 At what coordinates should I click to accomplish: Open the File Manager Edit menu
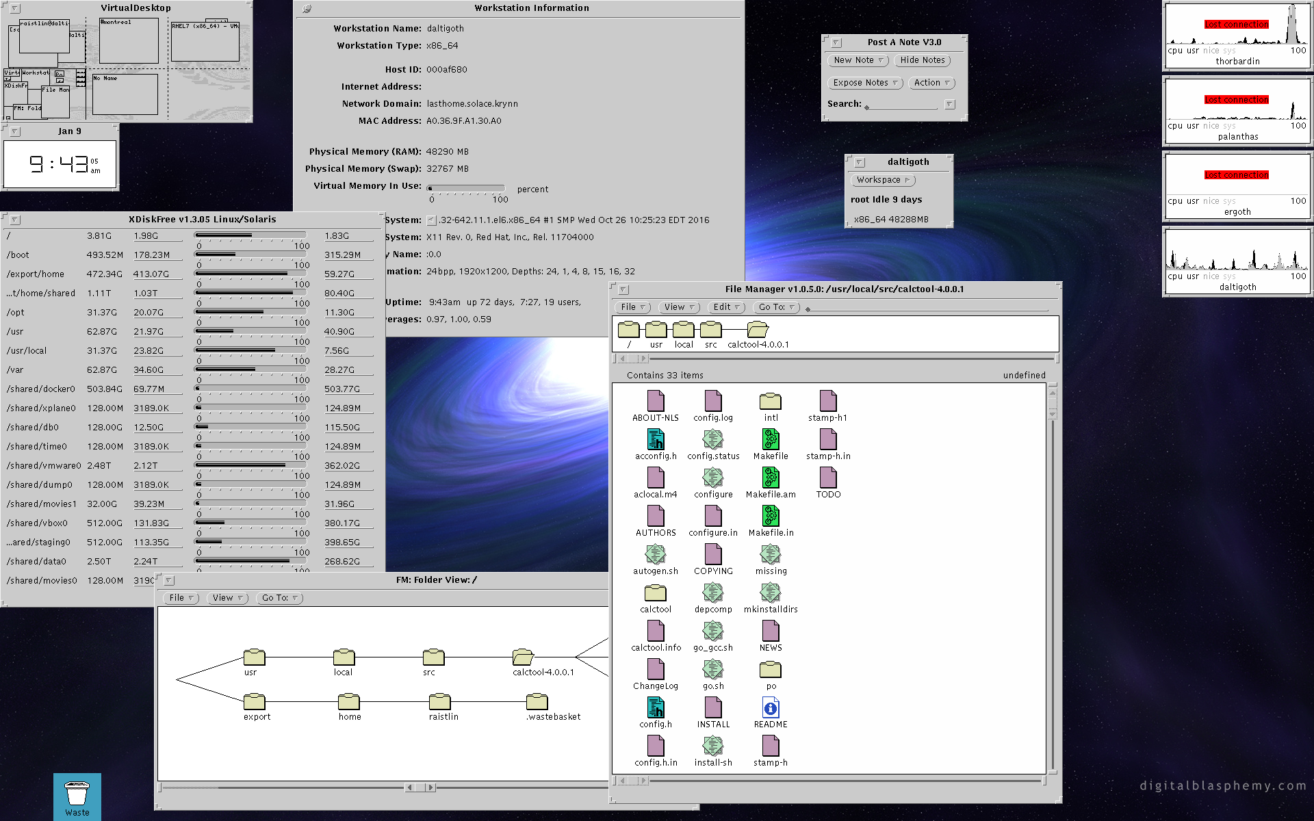(x=726, y=307)
